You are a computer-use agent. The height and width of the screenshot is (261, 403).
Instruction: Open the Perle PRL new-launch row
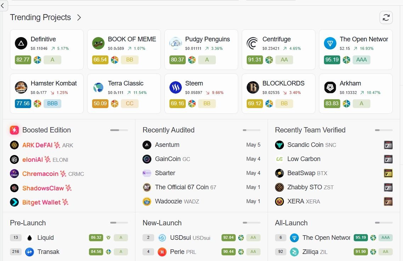(201, 252)
